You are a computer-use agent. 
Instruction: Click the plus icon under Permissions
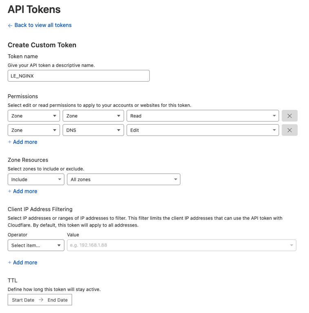(x=10, y=142)
